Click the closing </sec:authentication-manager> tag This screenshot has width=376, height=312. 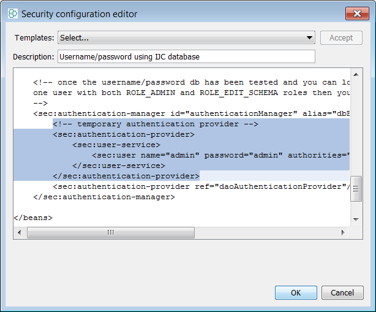[x=104, y=197]
